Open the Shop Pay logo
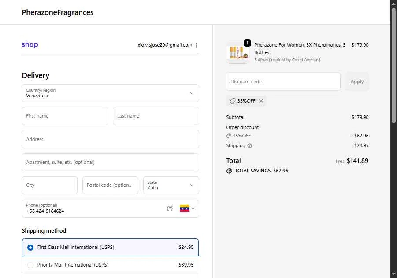Screen dimensions: 397x278 (30, 44)
